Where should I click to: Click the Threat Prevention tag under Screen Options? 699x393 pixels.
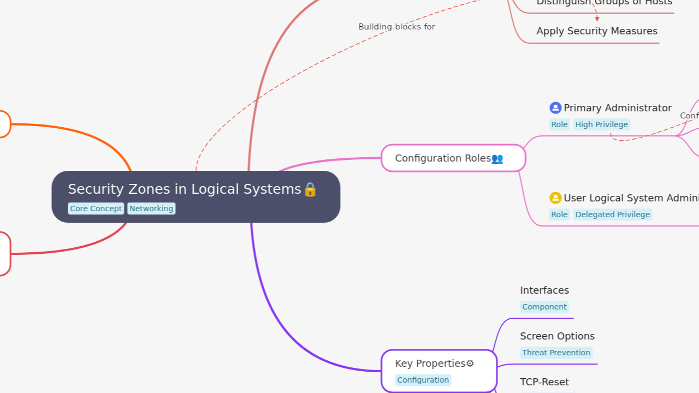(x=556, y=353)
